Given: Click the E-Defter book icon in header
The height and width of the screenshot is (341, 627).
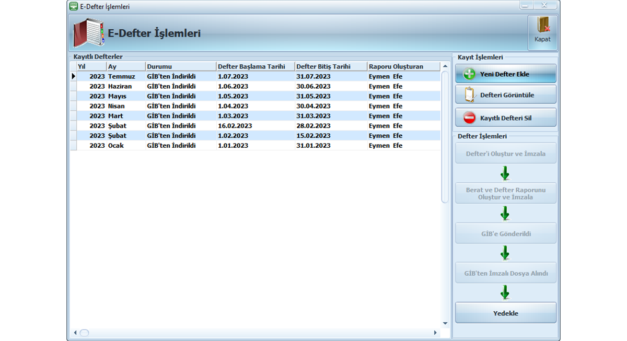Looking at the screenshot, I should [88, 34].
